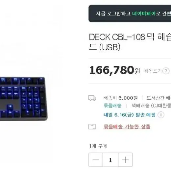This screenshot has height=171, width=171.
Task: Click the green 네이버페이 text in banner
Action: 144,13
